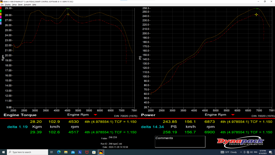275x155 pixels.
Task: Click the green peak marker on power graph
Action: pyautogui.click(x=257, y=8)
